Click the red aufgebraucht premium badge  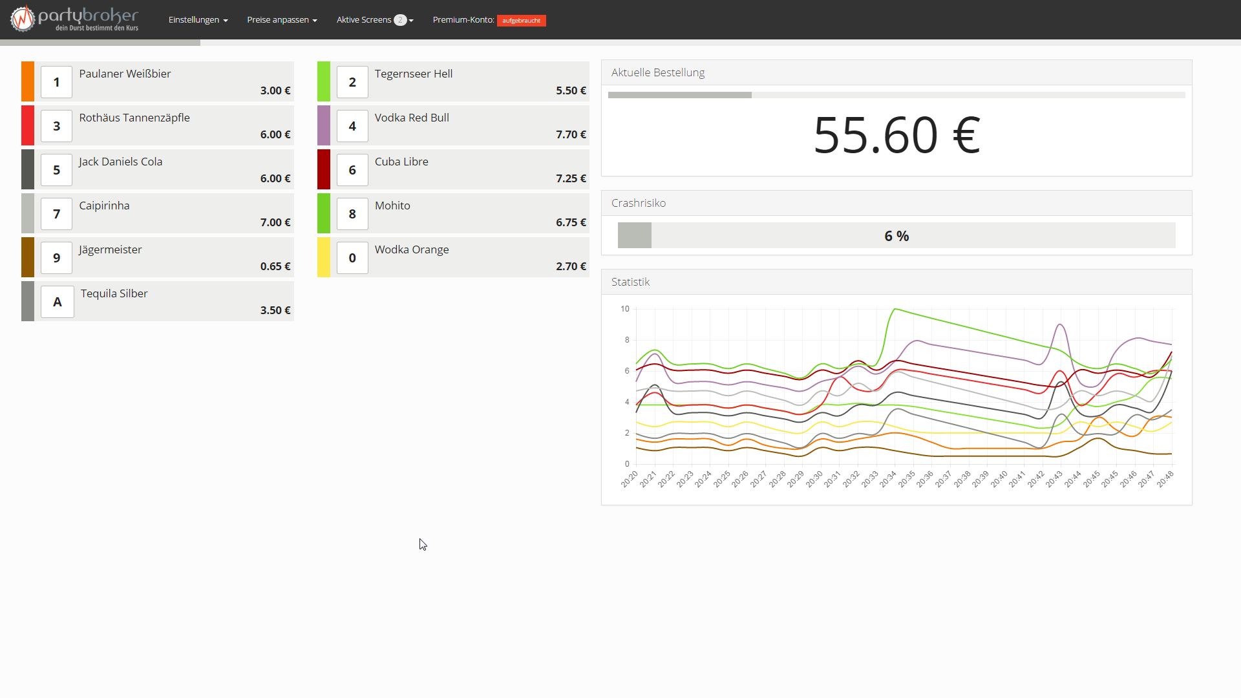tap(521, 21)
